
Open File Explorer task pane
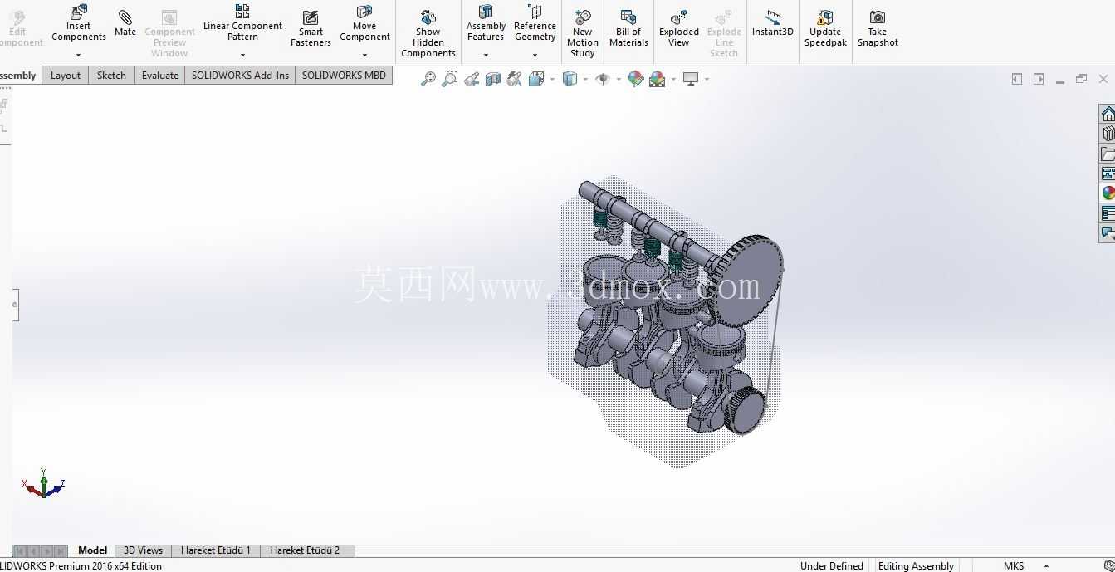[x=1108, y=154]
